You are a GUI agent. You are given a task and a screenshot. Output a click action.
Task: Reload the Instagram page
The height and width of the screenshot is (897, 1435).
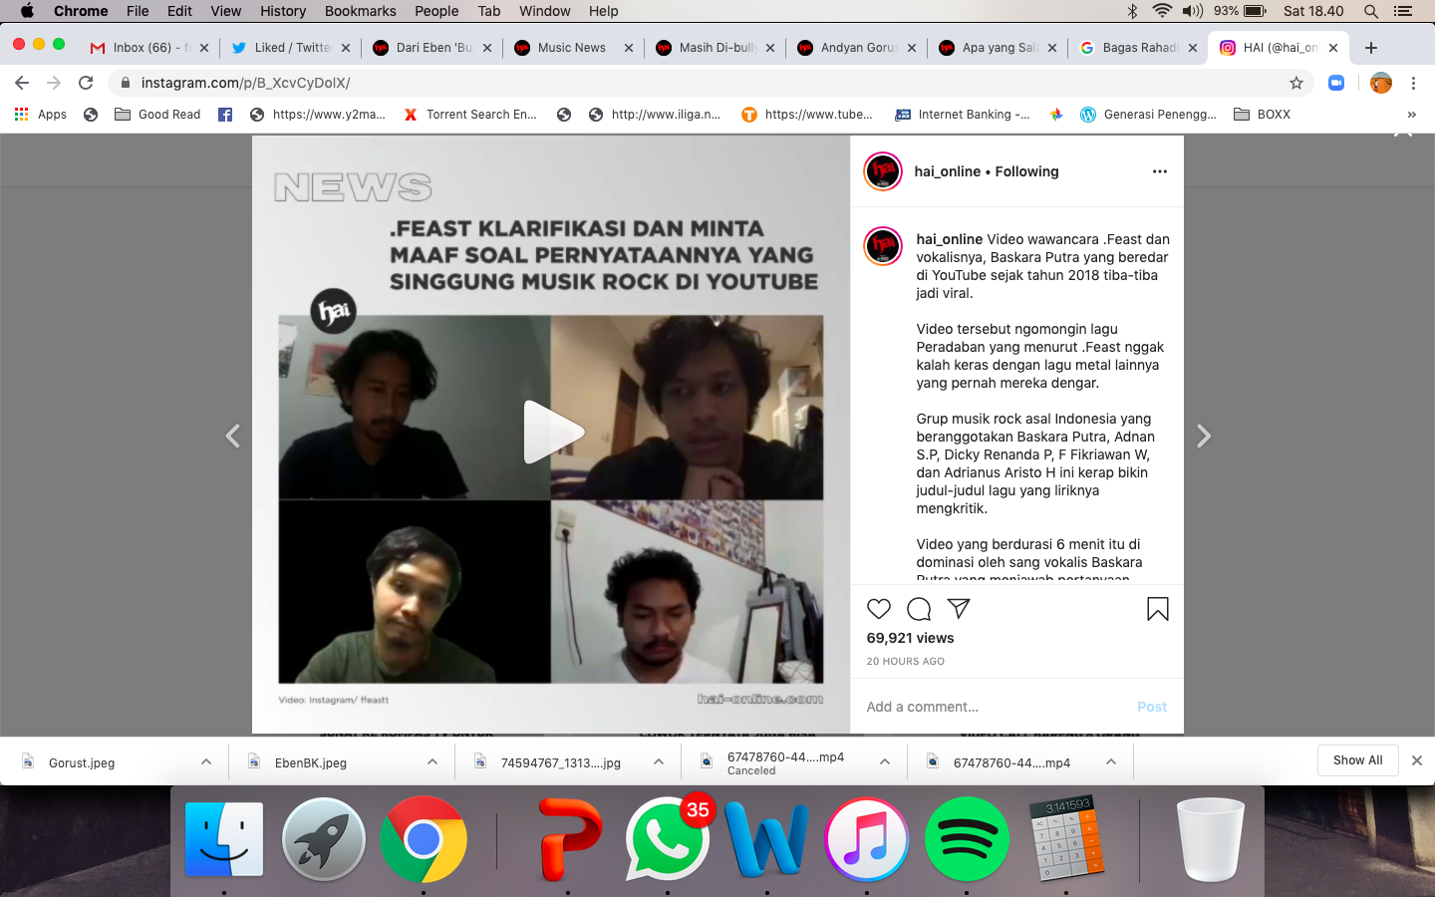pos(86,83)
